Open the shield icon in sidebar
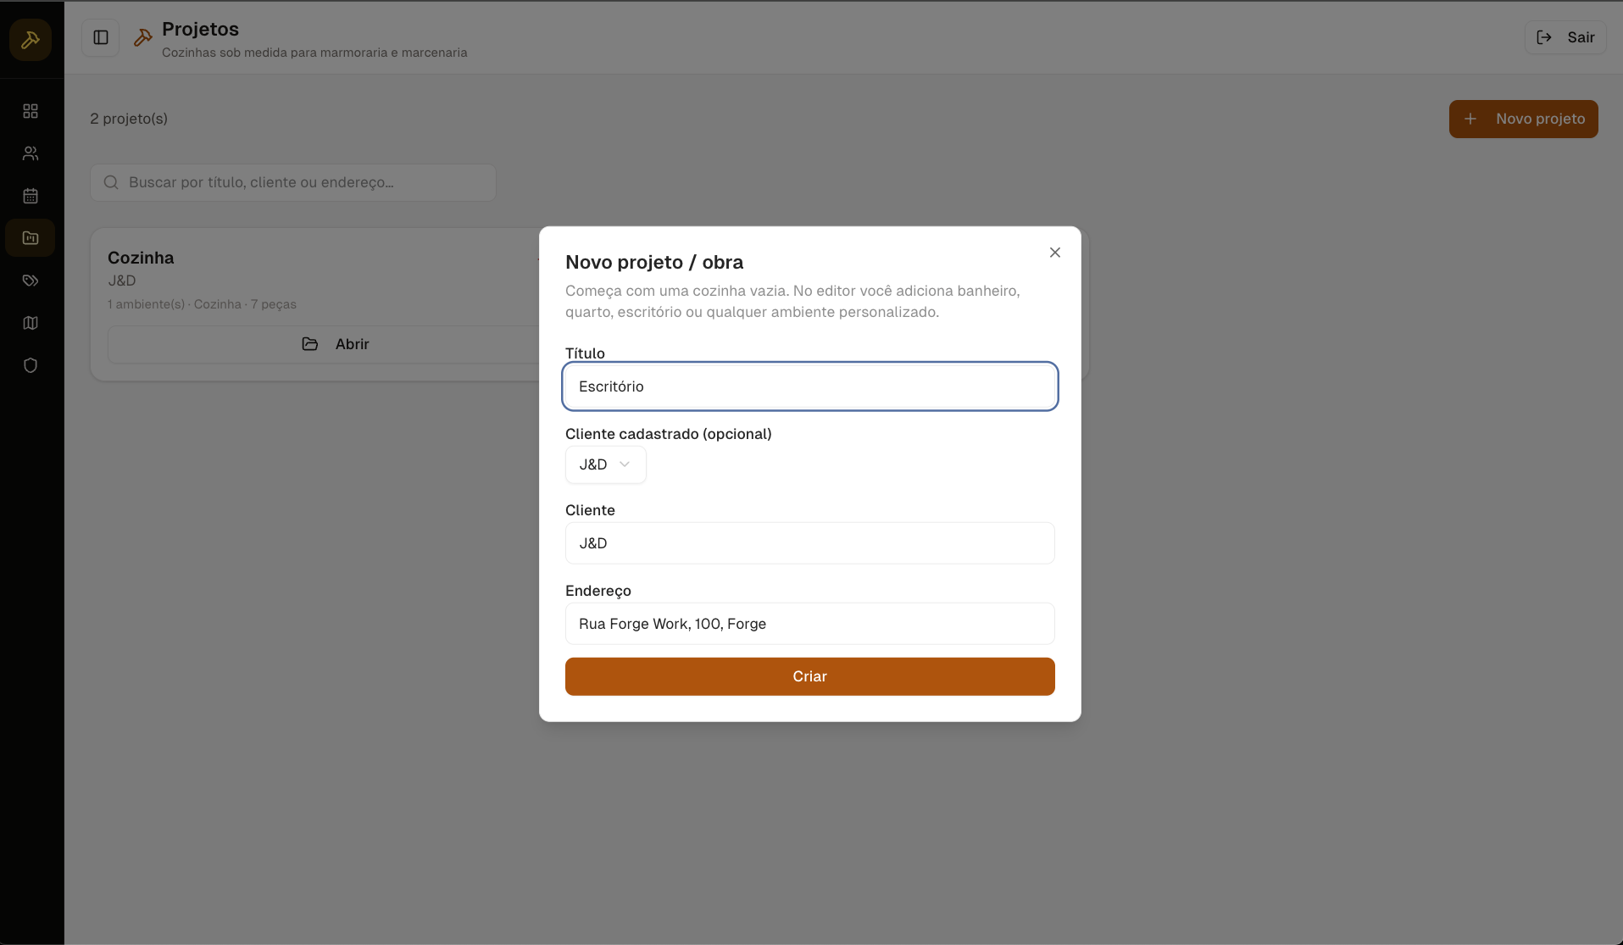Image resolution: width=1623 pixels, height=945 pixels. (x=31, y=365)
